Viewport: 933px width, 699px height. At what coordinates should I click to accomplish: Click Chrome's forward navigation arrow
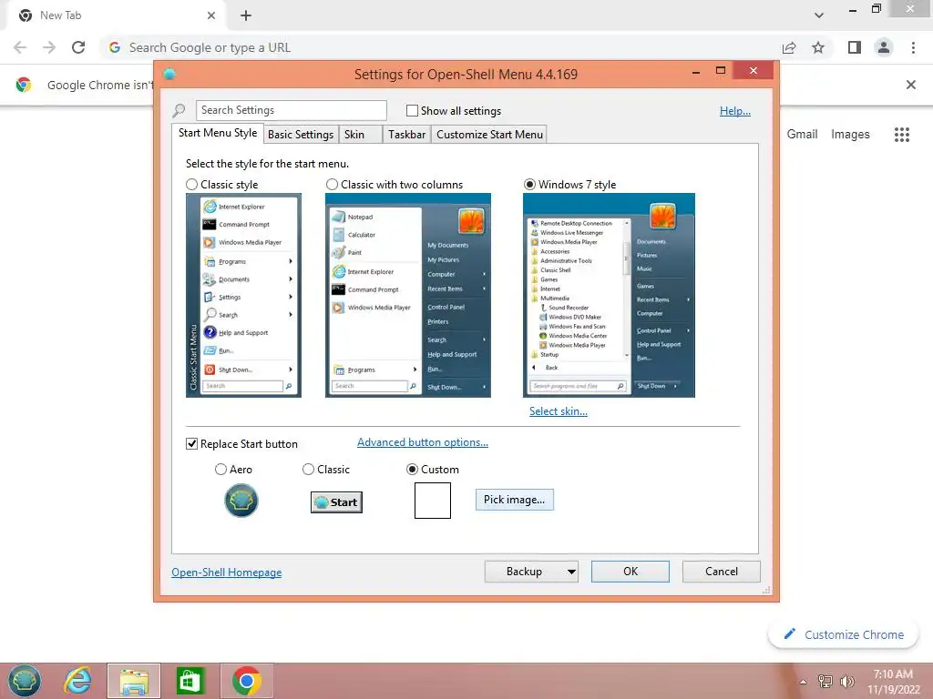(49, 47)
